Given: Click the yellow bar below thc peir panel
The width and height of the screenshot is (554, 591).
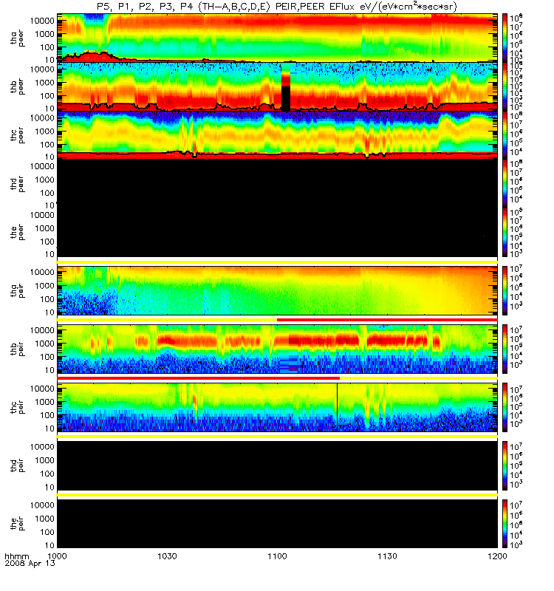Looking at the screenshot, I should tap(277, 437).
